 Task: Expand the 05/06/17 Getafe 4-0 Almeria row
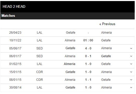click(131, 48)
